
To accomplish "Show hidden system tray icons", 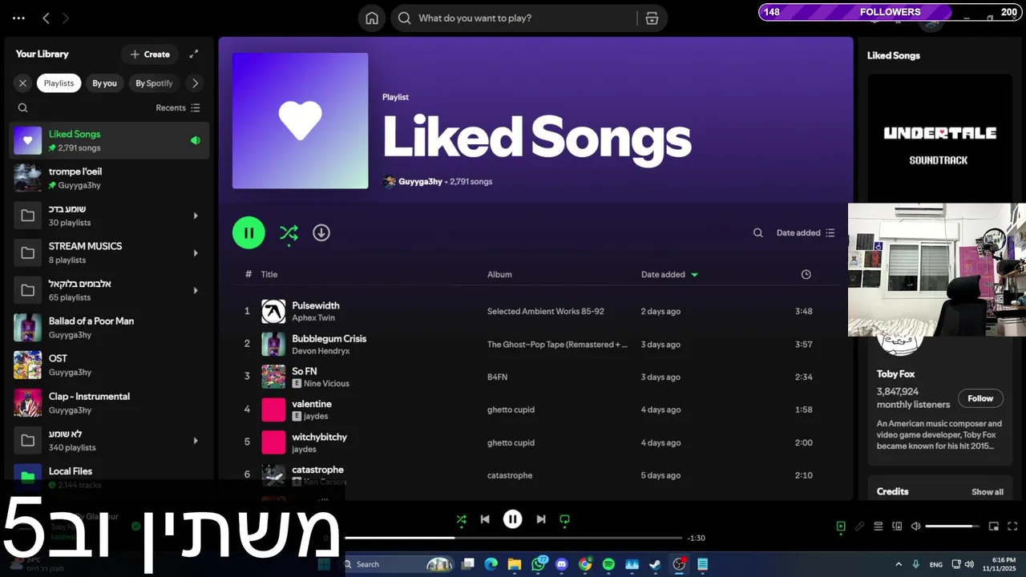I will [x=898, y=564].
